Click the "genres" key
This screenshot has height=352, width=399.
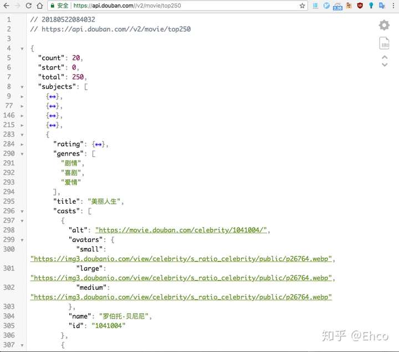pyautogui.click(x=69, y=154)
